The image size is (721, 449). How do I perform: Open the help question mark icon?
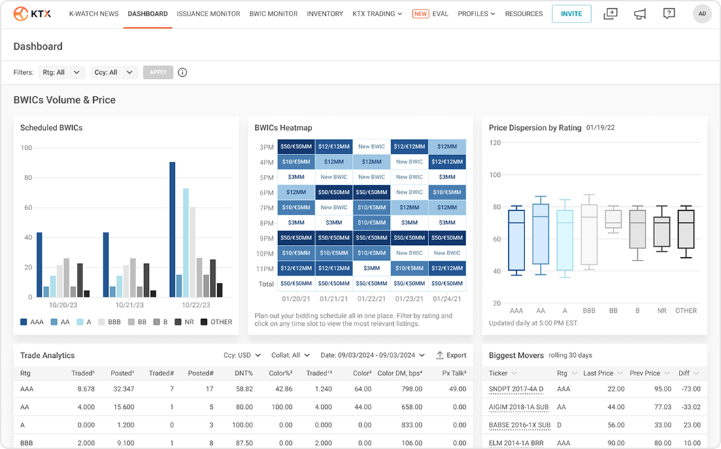(669, 14)
